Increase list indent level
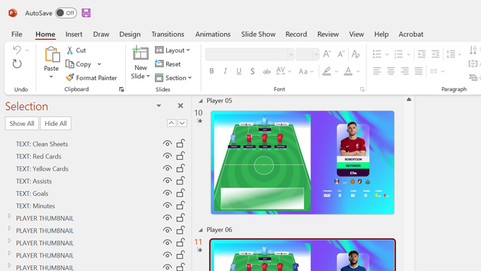This screenshot has width=481, height=271. pyautogui.click(x=436, y=54)
